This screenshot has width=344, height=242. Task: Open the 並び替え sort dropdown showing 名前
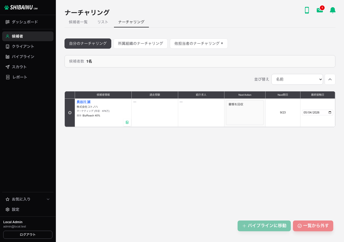point(297,79)
